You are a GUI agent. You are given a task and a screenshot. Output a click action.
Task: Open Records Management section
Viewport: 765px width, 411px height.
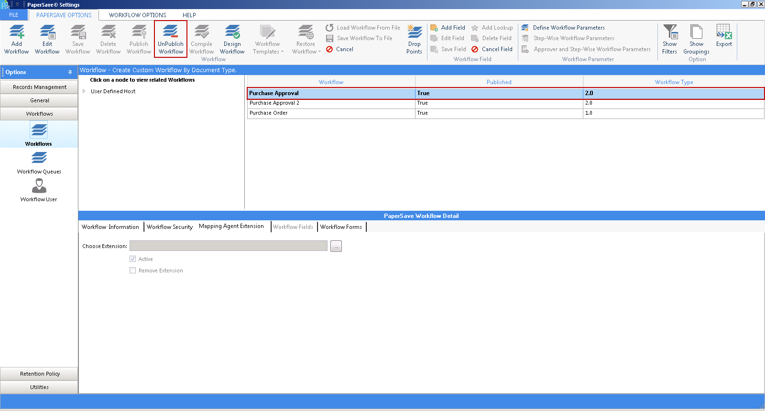pyautogui.click(x=39, y=87)
